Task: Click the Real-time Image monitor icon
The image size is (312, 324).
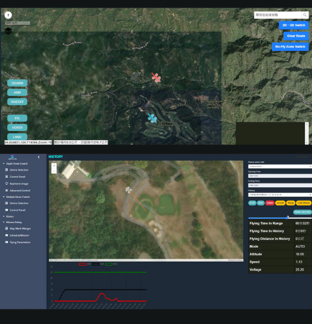Action: (x=7, y=183)
